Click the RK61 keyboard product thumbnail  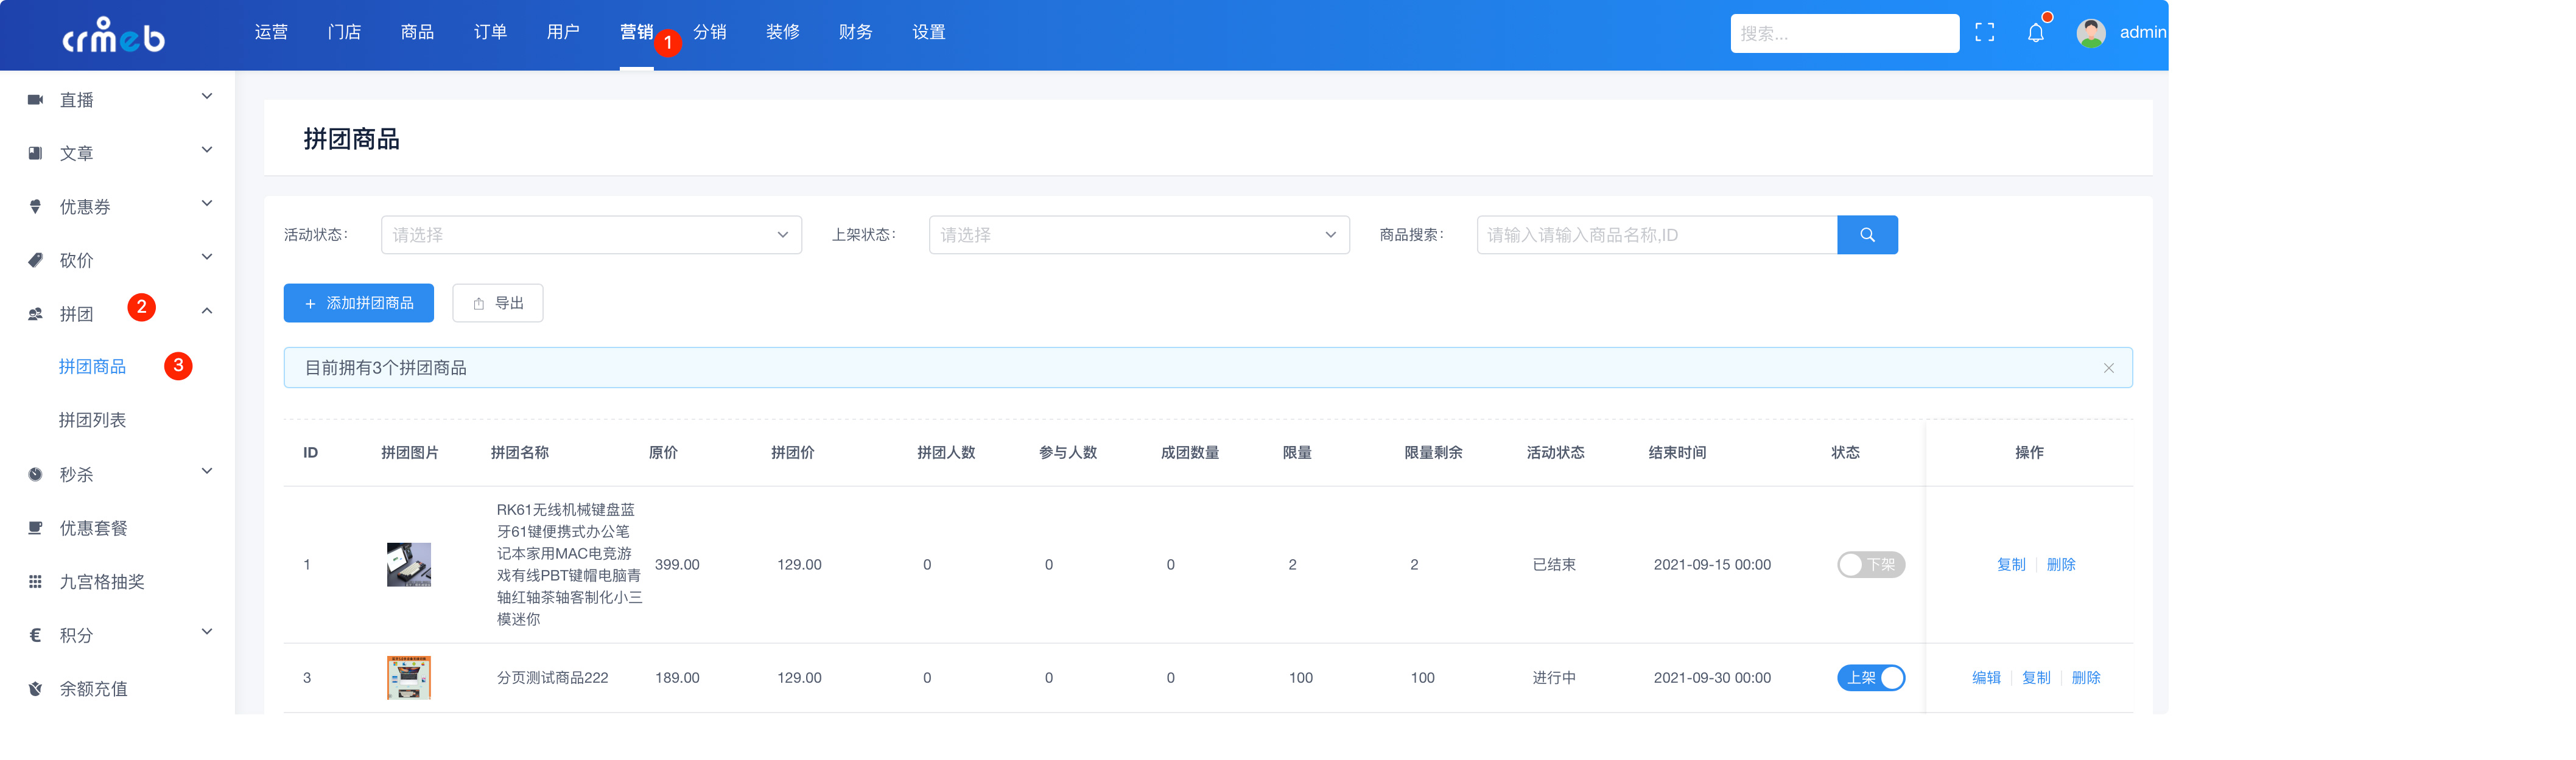408,565
